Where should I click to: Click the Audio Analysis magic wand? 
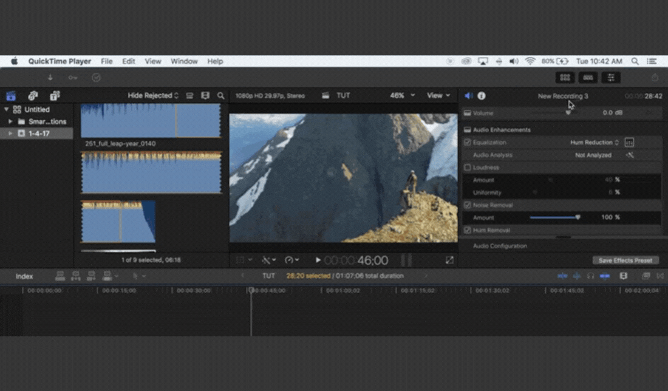630,155
